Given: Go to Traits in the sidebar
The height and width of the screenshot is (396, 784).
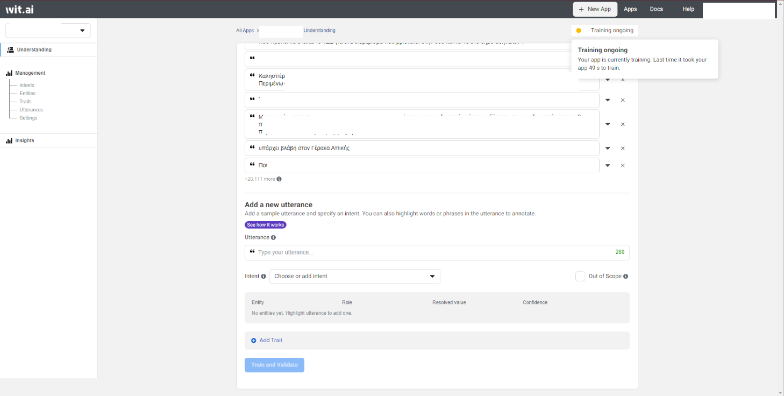Looking at the screenshot, I should click(x=25, y=102).
